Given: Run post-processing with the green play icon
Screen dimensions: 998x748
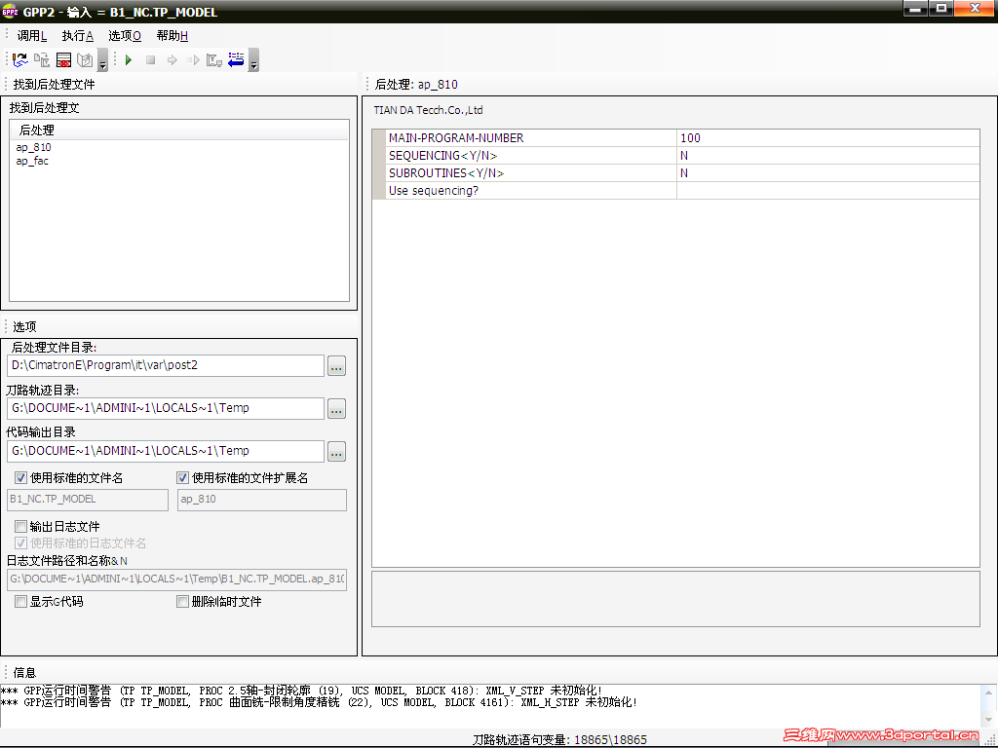Looking at the screenshot, I should (x=129, y=59).
